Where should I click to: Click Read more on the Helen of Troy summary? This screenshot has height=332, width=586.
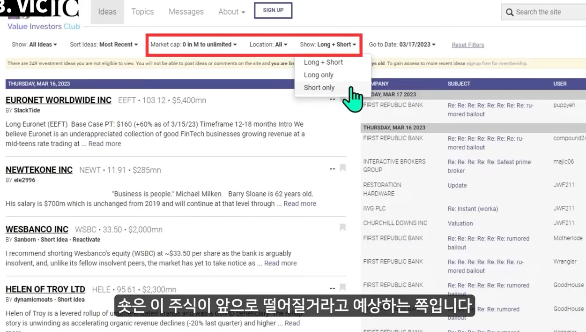pyautogui.click(x=292, y=323)
